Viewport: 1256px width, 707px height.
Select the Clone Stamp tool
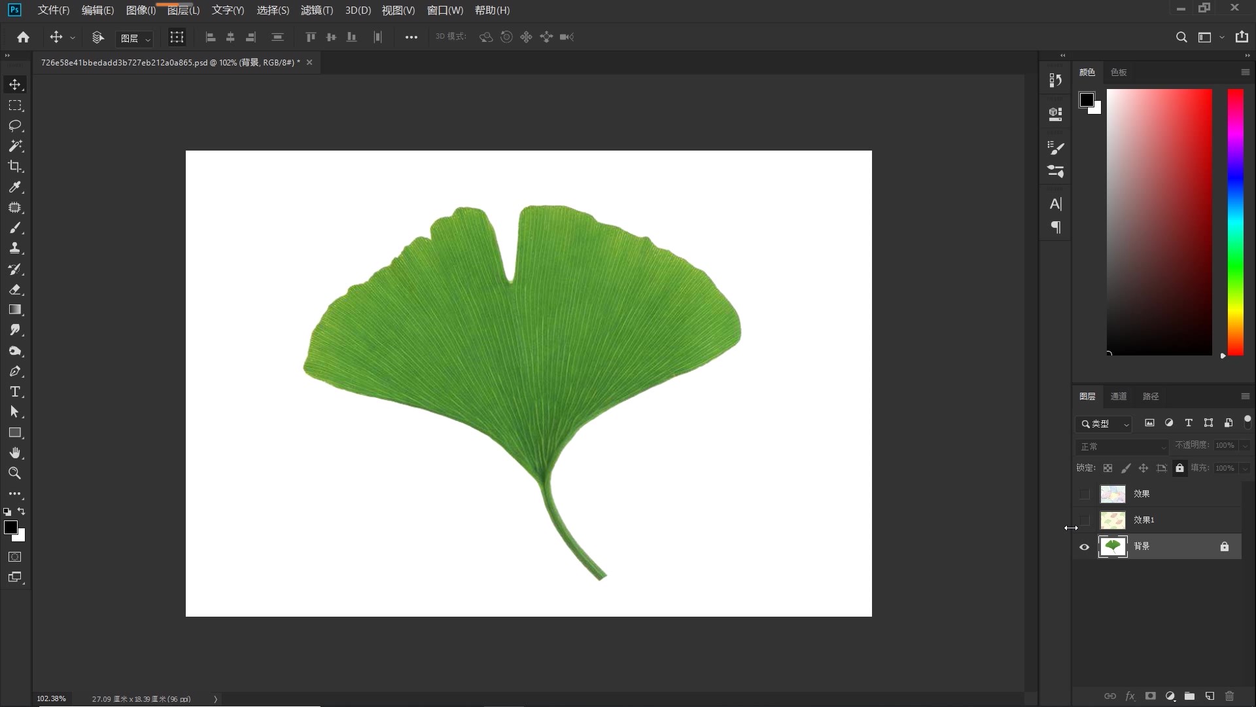15,249
